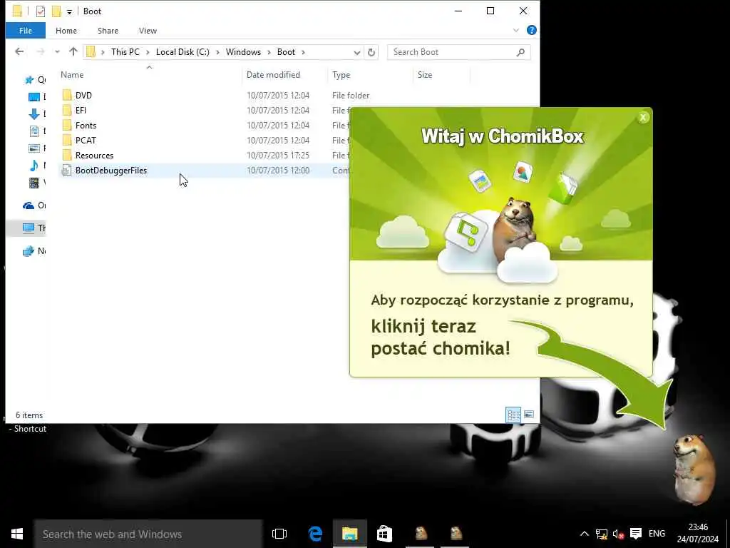Switch to large thumbnails view

point(529,415)
